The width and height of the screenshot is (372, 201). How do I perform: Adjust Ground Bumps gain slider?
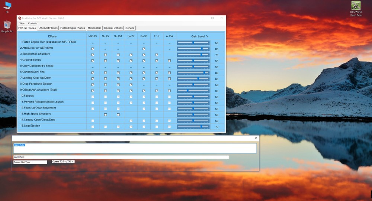click(193, 61)
